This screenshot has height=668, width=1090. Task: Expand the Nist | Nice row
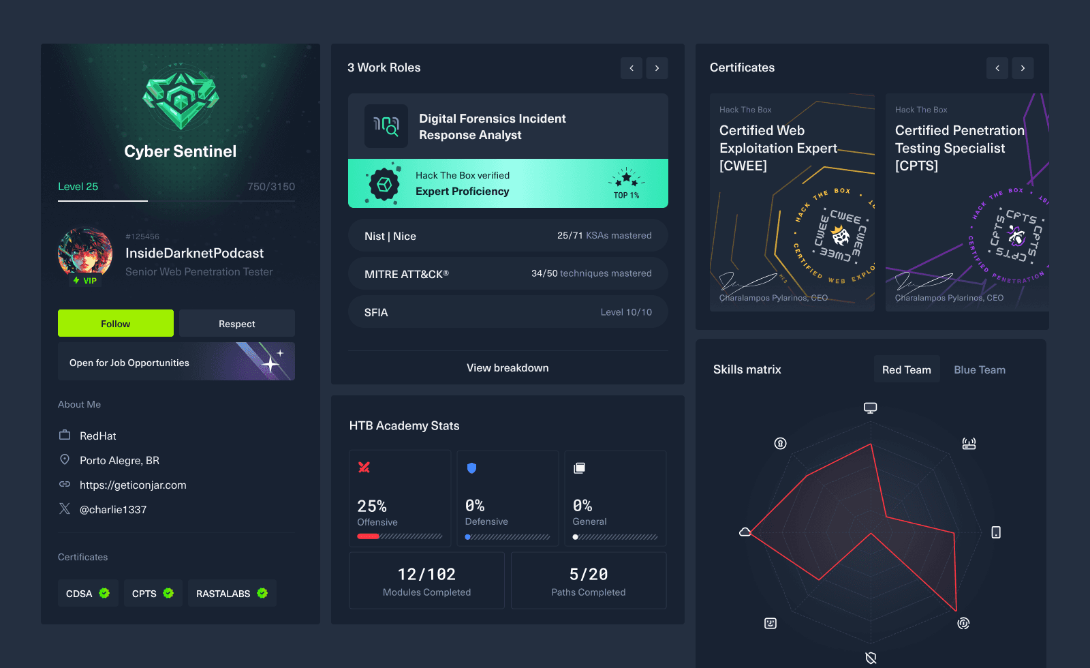(508, 235)
